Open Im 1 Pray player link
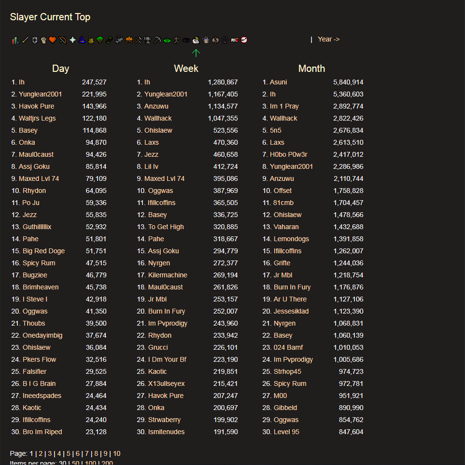Viewport: 465px width, 465px height. (x=284, y=106)
